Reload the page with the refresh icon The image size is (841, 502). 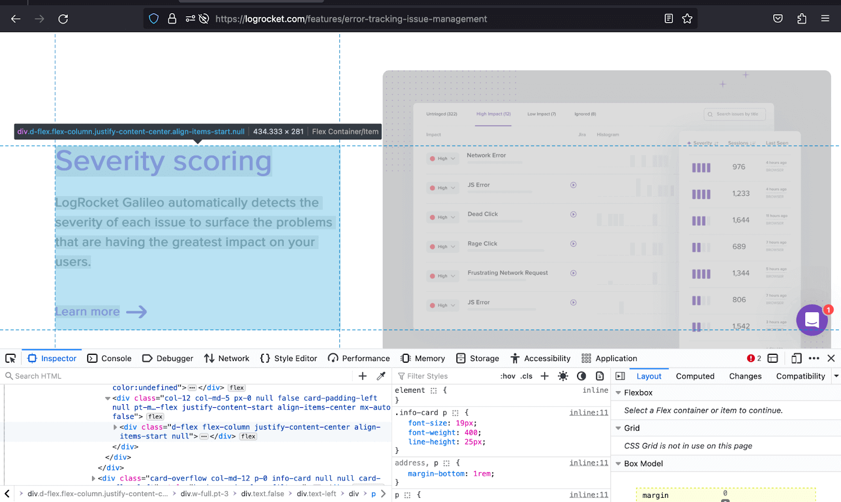point(63,19)
